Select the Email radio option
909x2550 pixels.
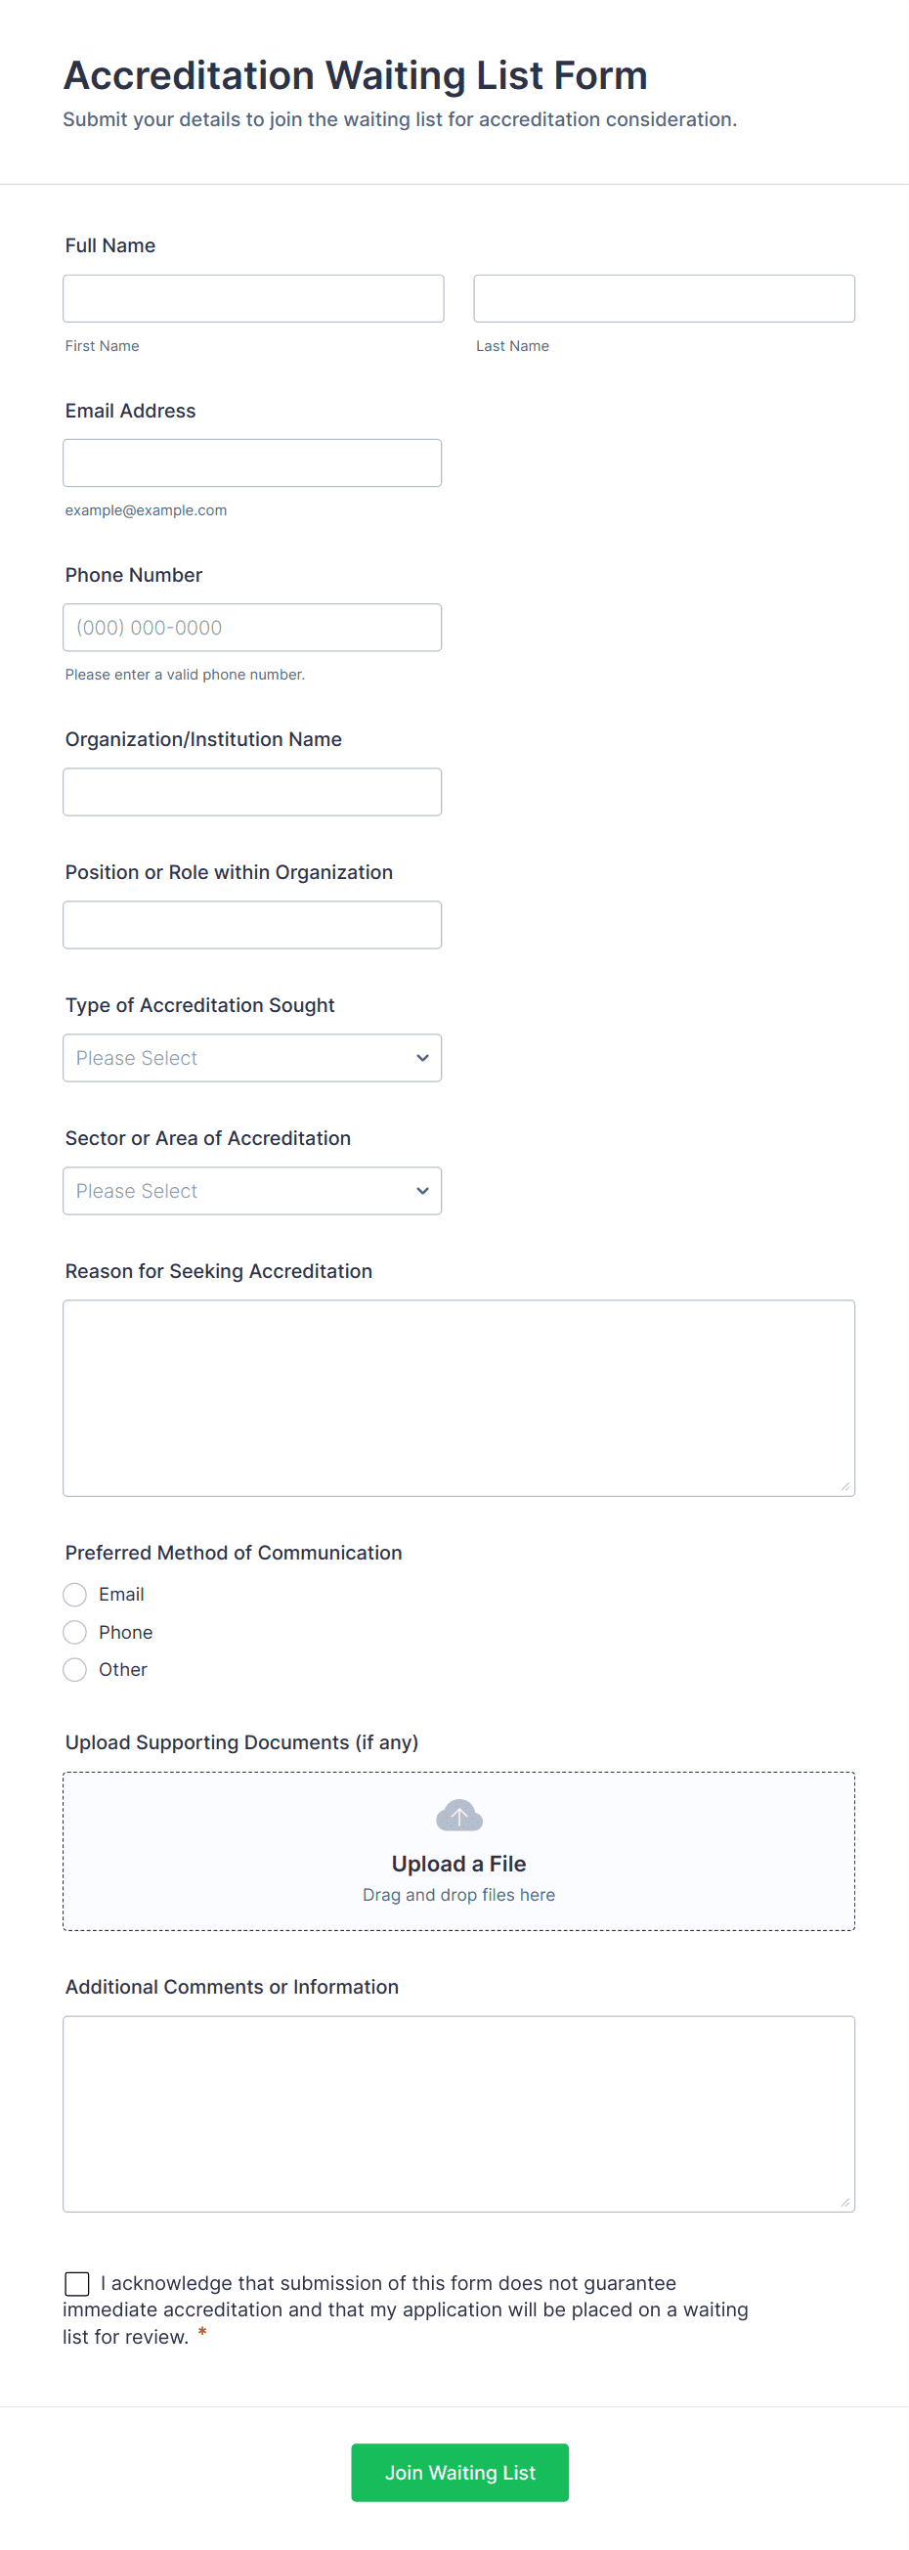[75, 1594]
